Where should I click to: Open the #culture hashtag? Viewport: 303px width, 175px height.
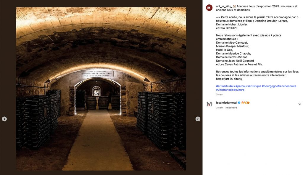click(x=239, y=90)
